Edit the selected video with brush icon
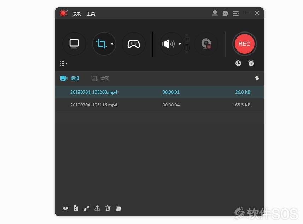The image size is (303, 224). [87, 208]
